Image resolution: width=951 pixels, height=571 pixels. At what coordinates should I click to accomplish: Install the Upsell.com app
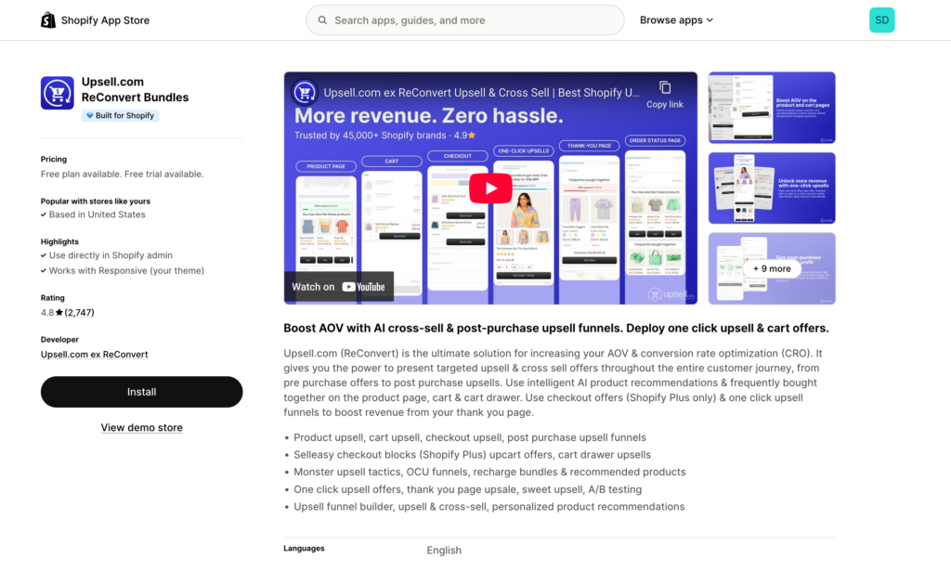pos(141,392)
